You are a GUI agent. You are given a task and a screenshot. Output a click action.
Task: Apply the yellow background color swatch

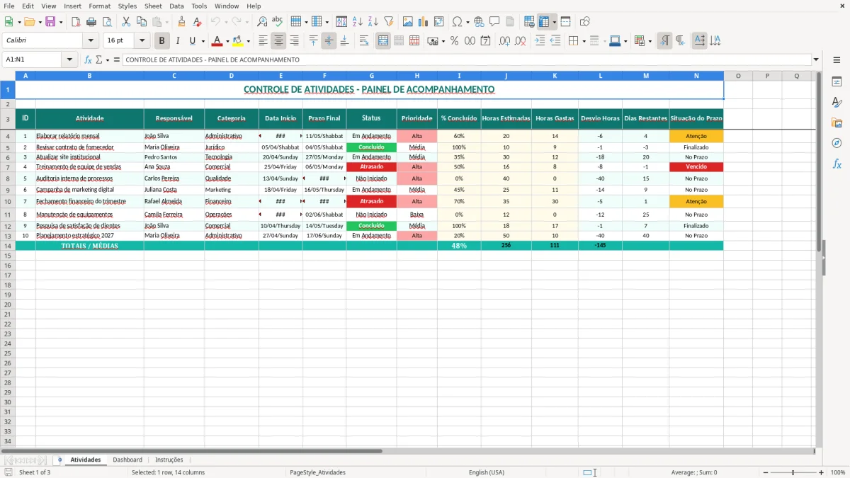(x=238, y=41)
